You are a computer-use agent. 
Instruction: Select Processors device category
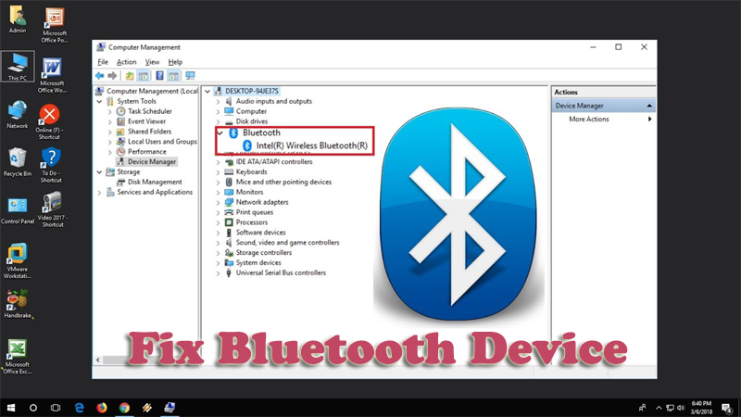252,222
